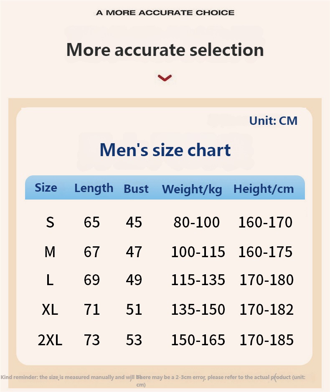The height and width of the screenshot is (392, 330).
Task: Select the S size row label
Action: (x=50, y=222)
